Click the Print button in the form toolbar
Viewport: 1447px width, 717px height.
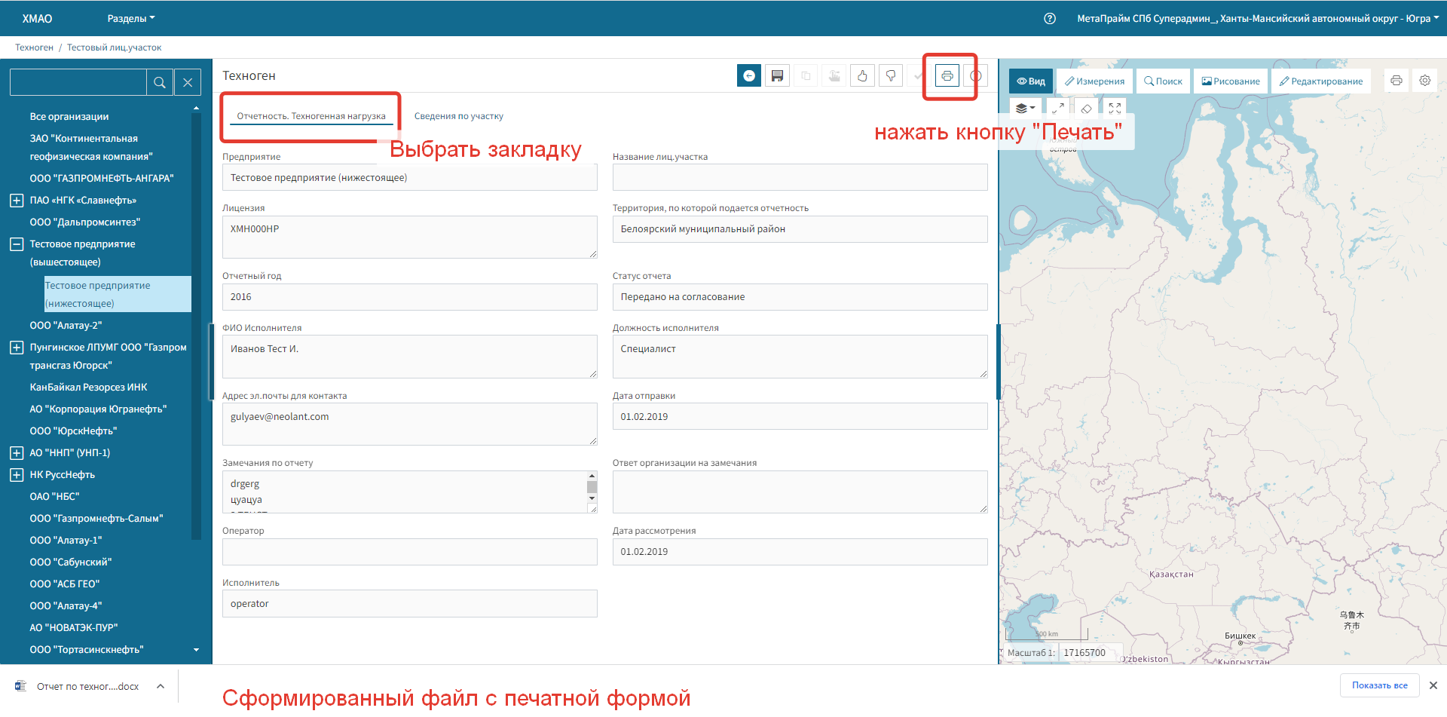click(x=947, y=75)
